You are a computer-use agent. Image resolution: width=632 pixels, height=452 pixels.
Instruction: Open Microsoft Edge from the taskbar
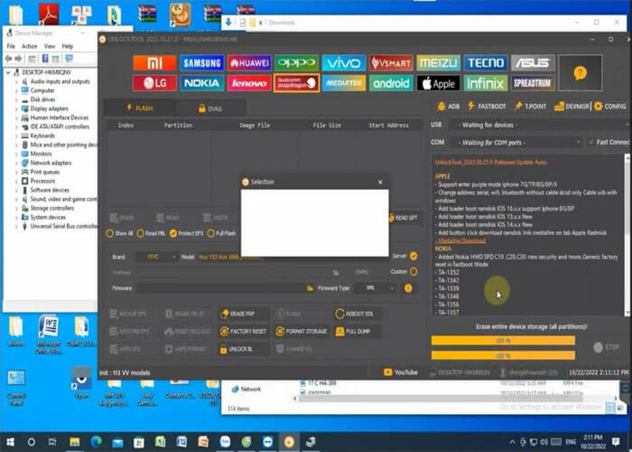click(96, 442)
